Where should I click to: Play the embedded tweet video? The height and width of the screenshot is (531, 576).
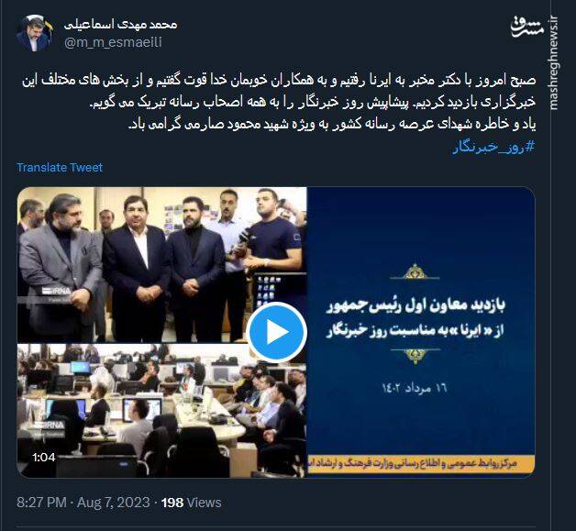tap(277, 332)
